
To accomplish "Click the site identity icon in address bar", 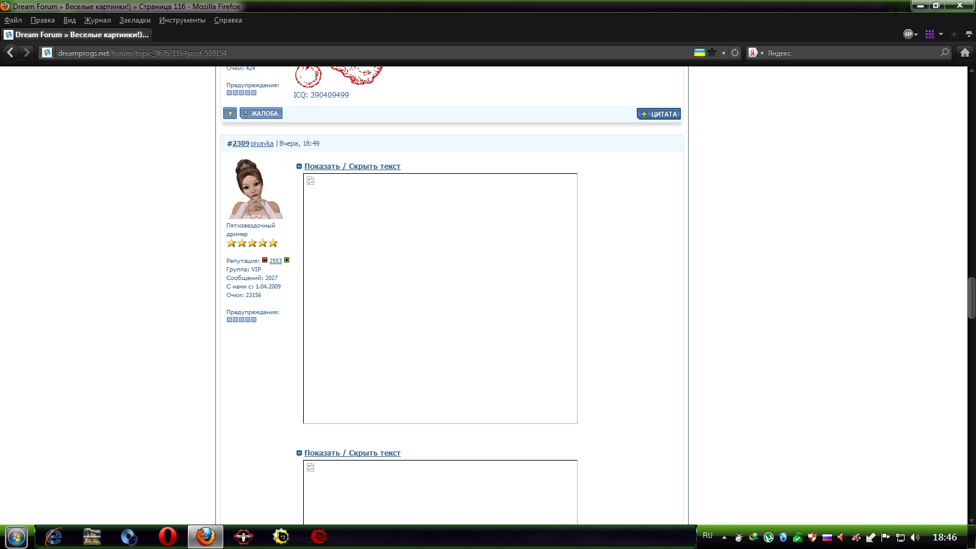I will [47, 52].
